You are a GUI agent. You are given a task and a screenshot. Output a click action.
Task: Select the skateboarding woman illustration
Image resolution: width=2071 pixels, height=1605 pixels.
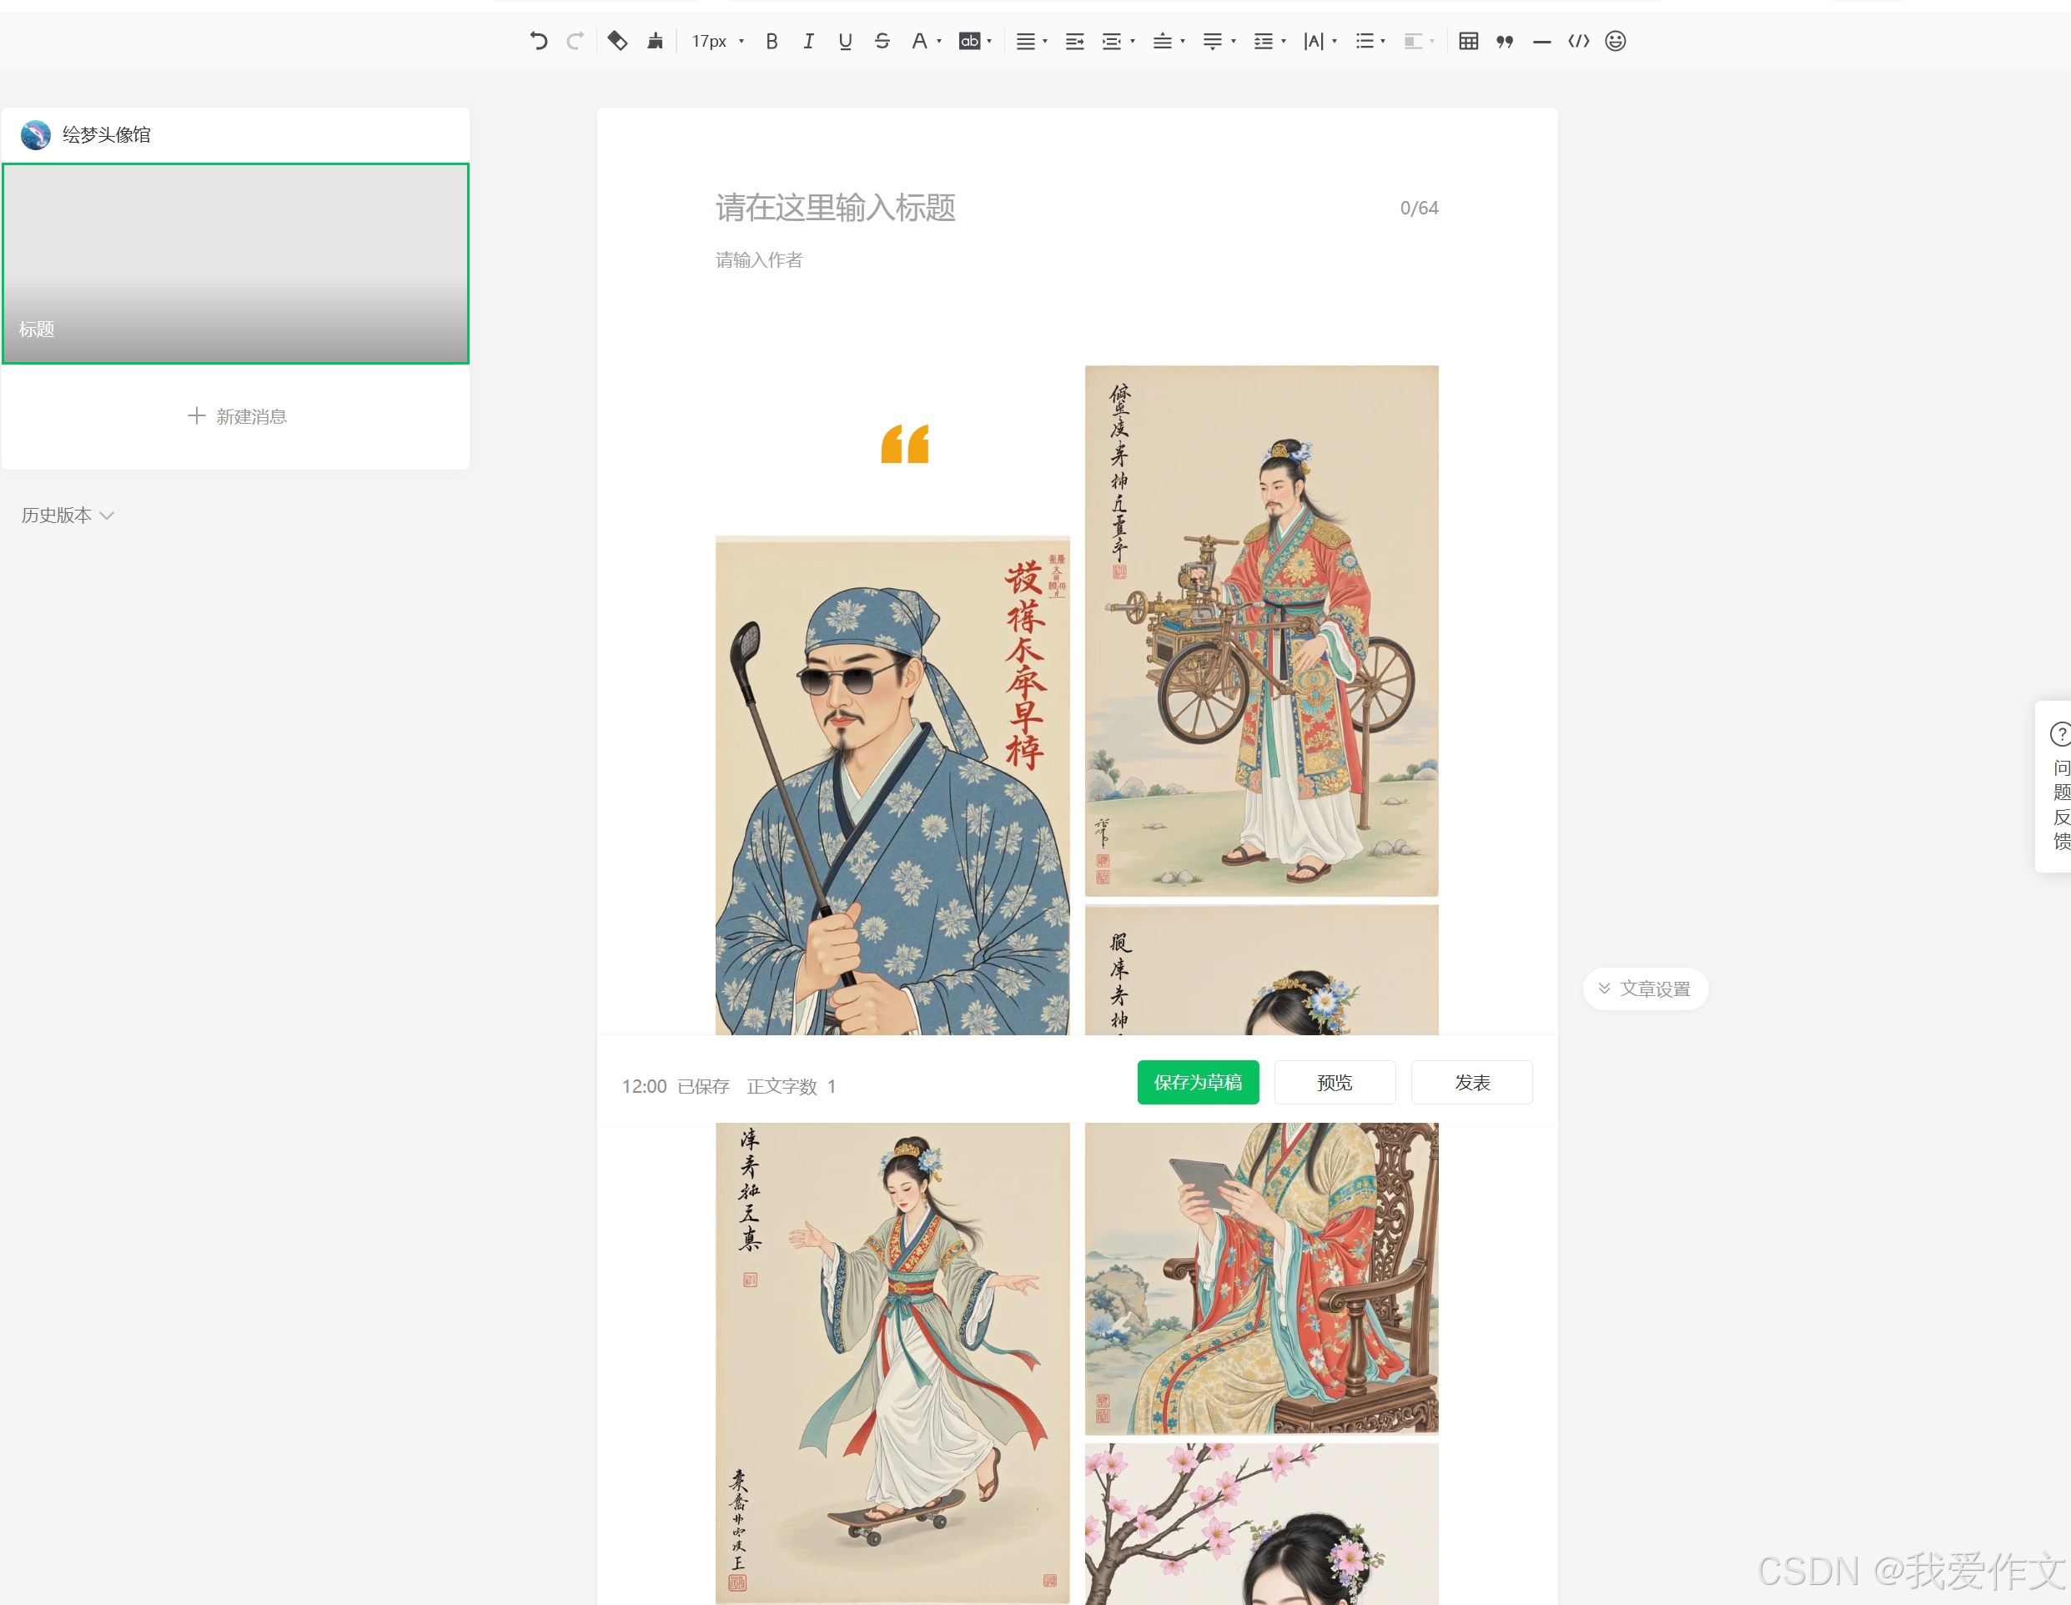pyautogui.click(x=892, y=1363)
